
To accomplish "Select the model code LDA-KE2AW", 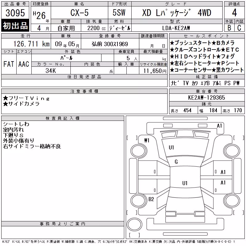I will tap(176, 28).
